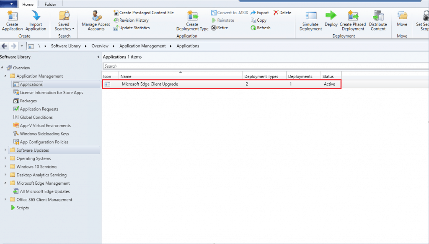Click Convert to .MSIX
The image size is (429, 244).
(x=230, y=13)
